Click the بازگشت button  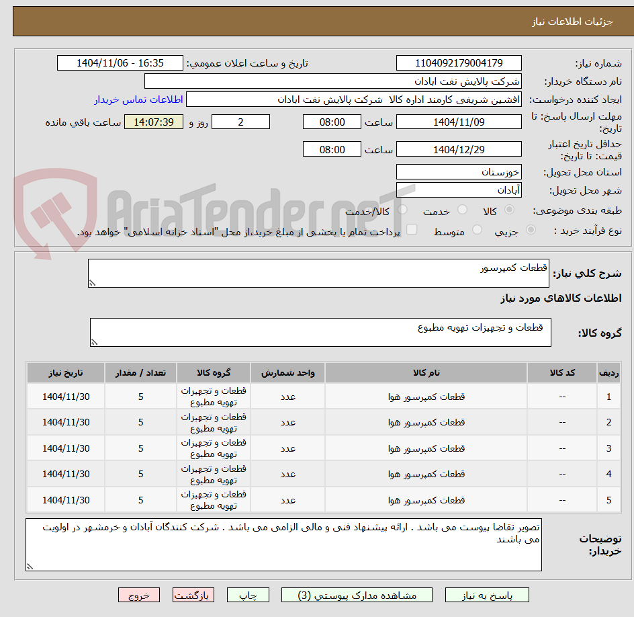tap(193, 595)
